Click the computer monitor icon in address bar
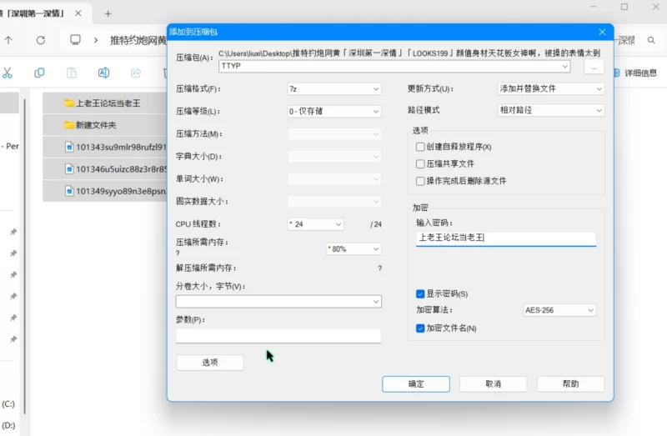Viewport: 667px width, 436px height. [x=75, y=40]
